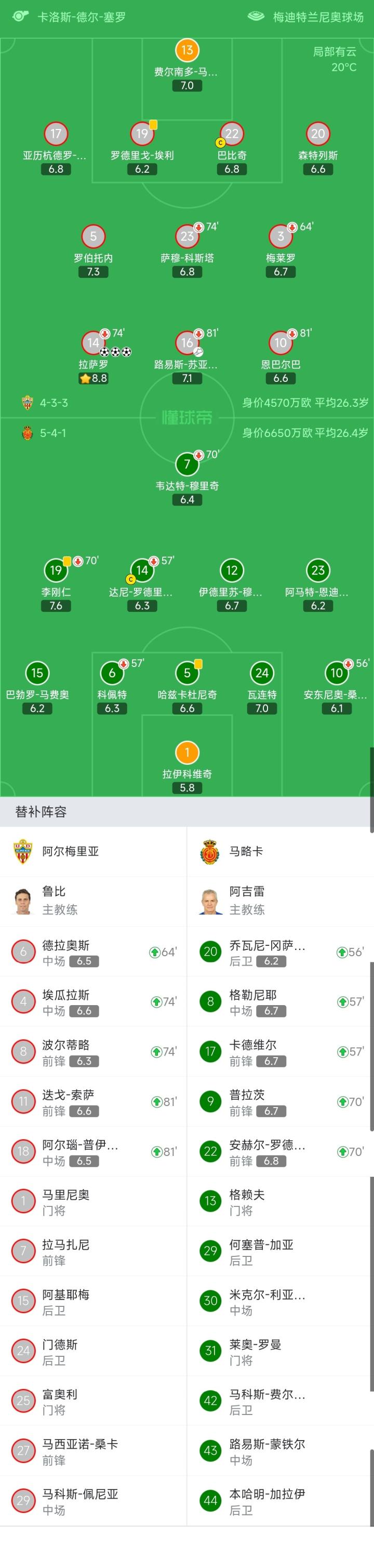Select player 14 拉萨罗 with 8.8 rating

coord(93,343)
